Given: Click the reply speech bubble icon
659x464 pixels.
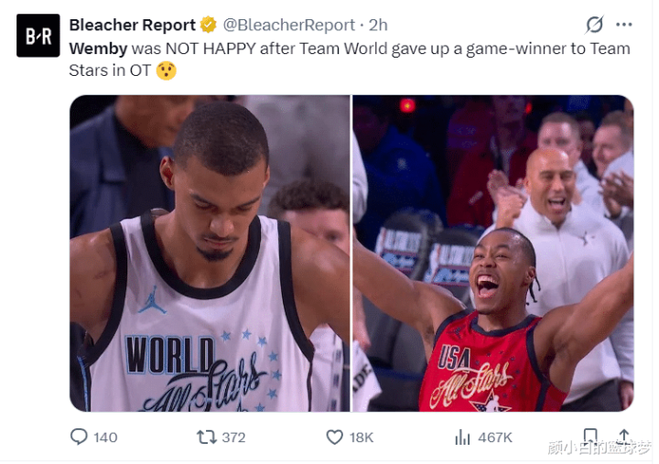Looking at the screenshot, I should click(x=79, y=437).
